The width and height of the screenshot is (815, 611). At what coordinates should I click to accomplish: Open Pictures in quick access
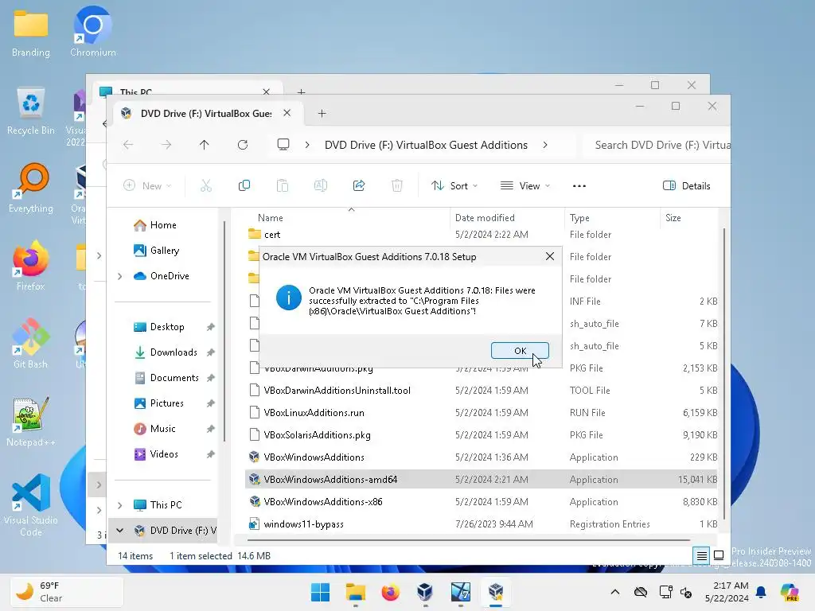(x=166, y=403)
